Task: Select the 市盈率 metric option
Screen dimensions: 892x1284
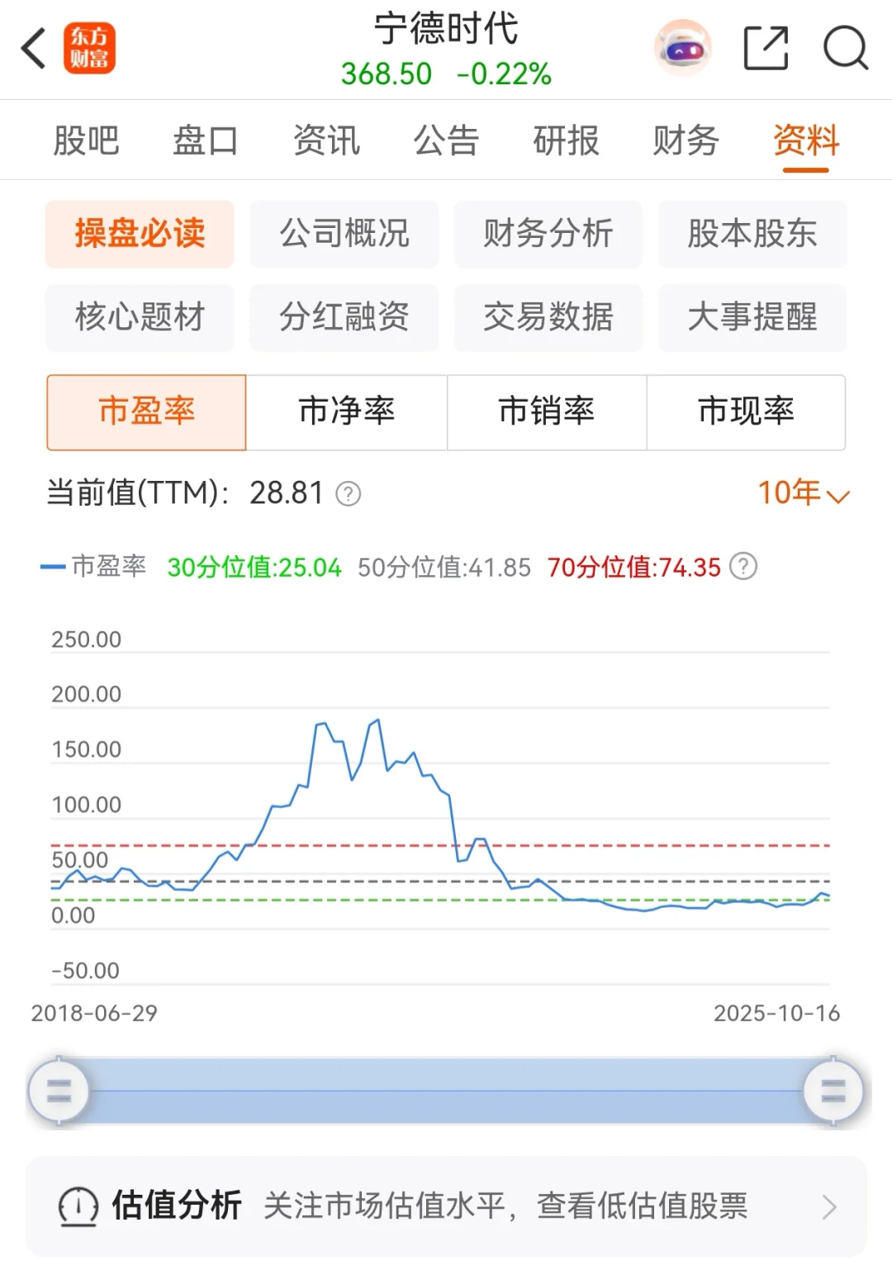Action: (146, 412)
